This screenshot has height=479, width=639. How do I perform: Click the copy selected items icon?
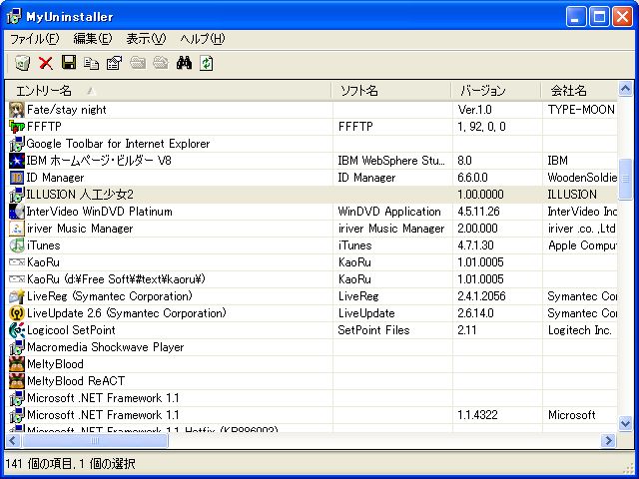(x=91, y=63)
